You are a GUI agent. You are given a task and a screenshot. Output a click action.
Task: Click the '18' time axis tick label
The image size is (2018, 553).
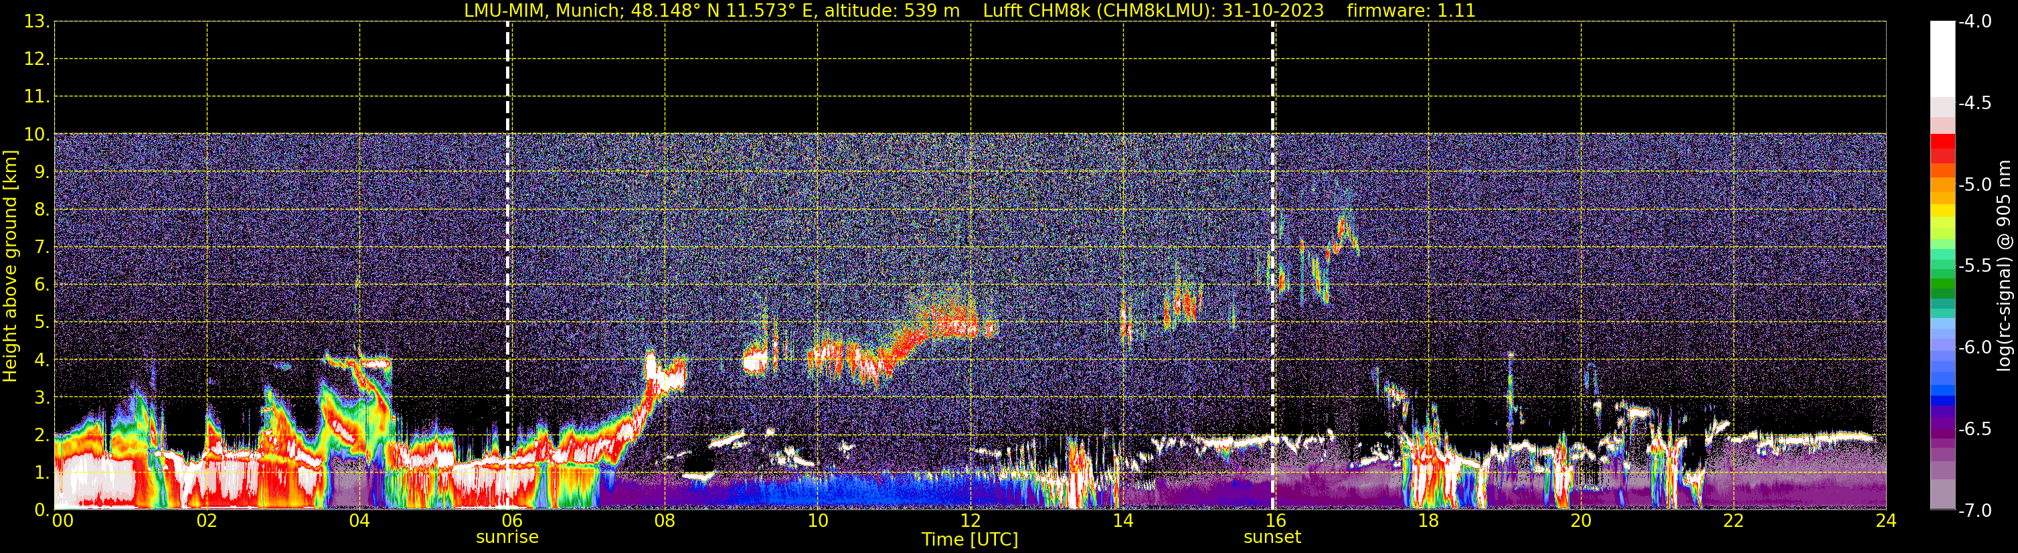click(1429, 521)
